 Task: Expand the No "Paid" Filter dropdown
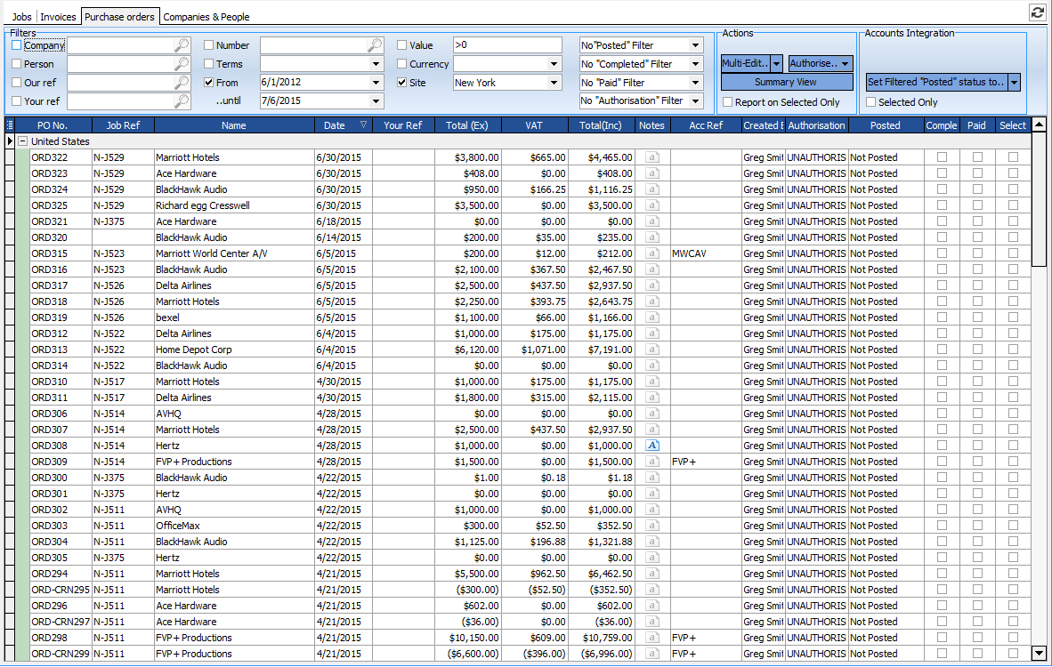pos(695,83)
